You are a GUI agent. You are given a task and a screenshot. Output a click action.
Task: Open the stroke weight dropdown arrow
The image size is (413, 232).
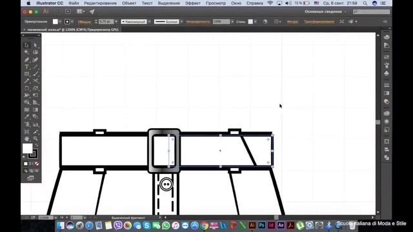pos(116,21)
